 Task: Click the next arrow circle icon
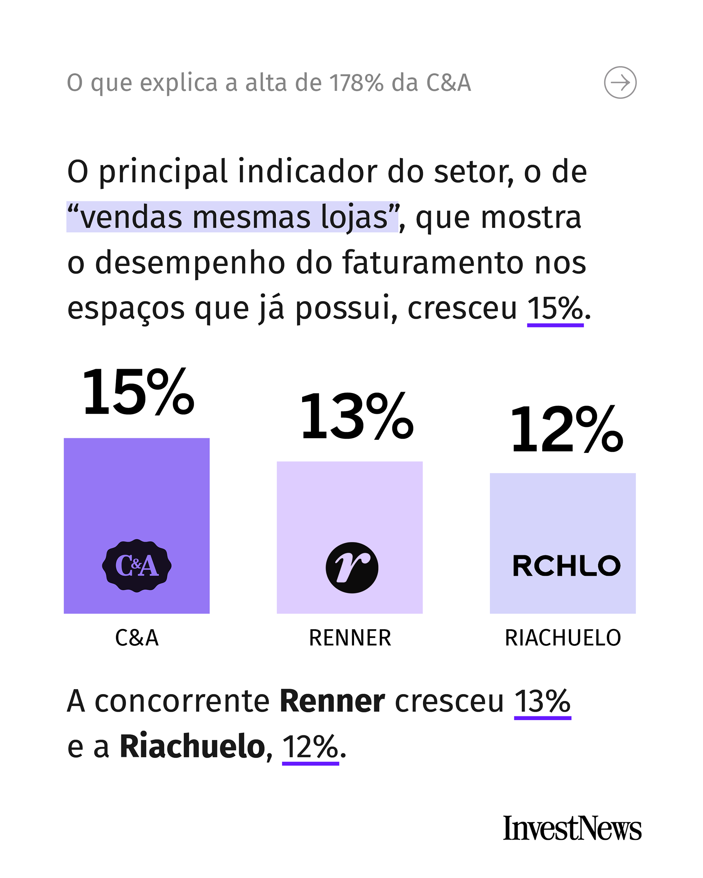point(620,83)
